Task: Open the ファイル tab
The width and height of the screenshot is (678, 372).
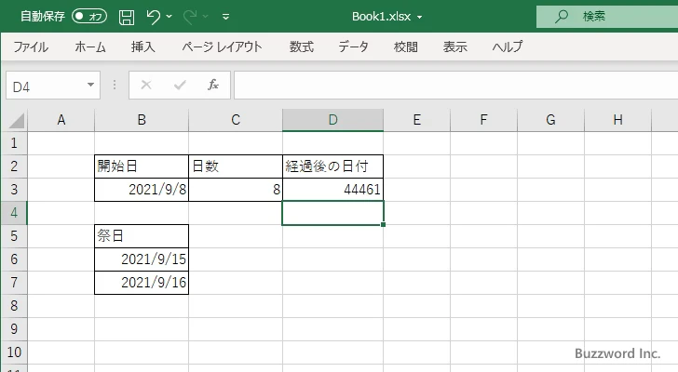Action: (31, 46)
